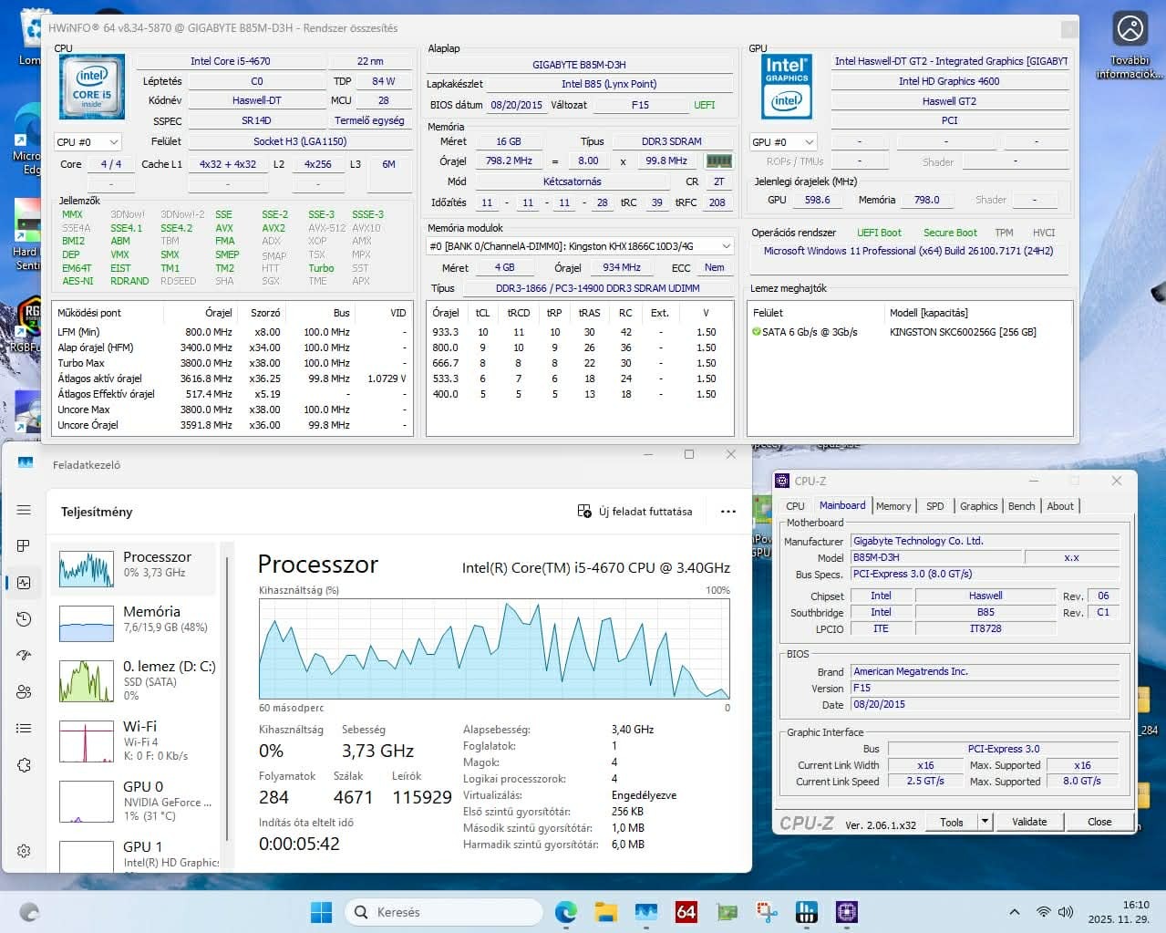The height and width of the screenshot is (933, 1166).
Task: Show hidden tray icons chevron
Action: [1014, 912]
